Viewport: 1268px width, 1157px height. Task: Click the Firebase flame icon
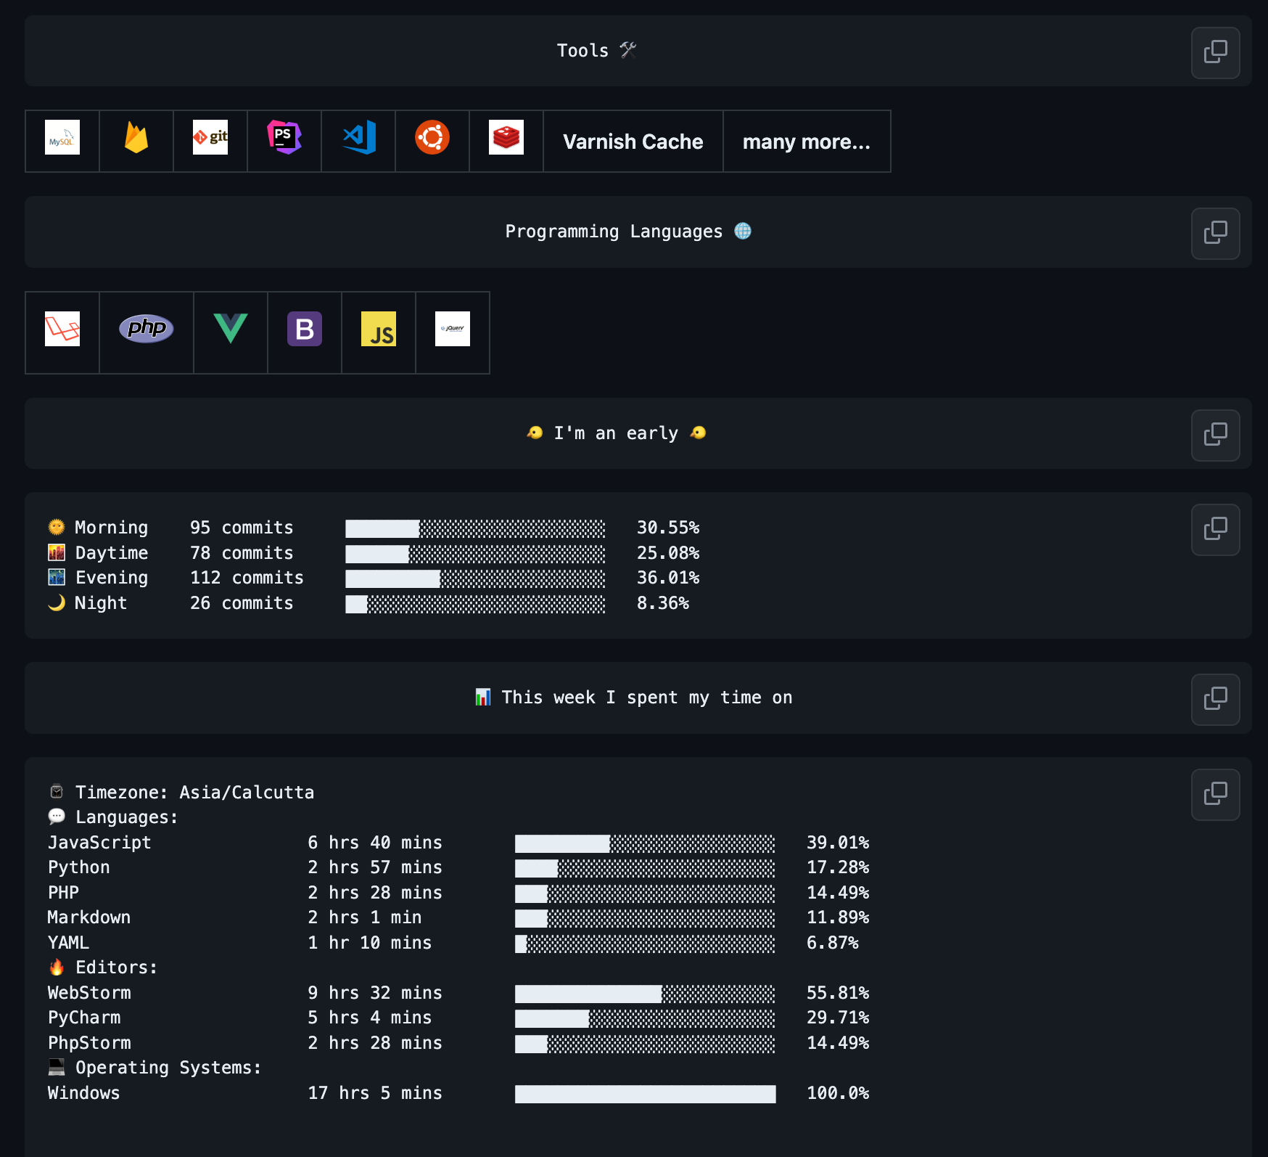[x=136, y=138]
